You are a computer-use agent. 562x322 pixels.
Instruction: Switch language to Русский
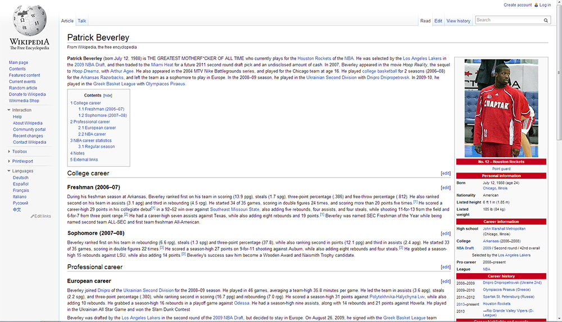click(x=20, y=203)
